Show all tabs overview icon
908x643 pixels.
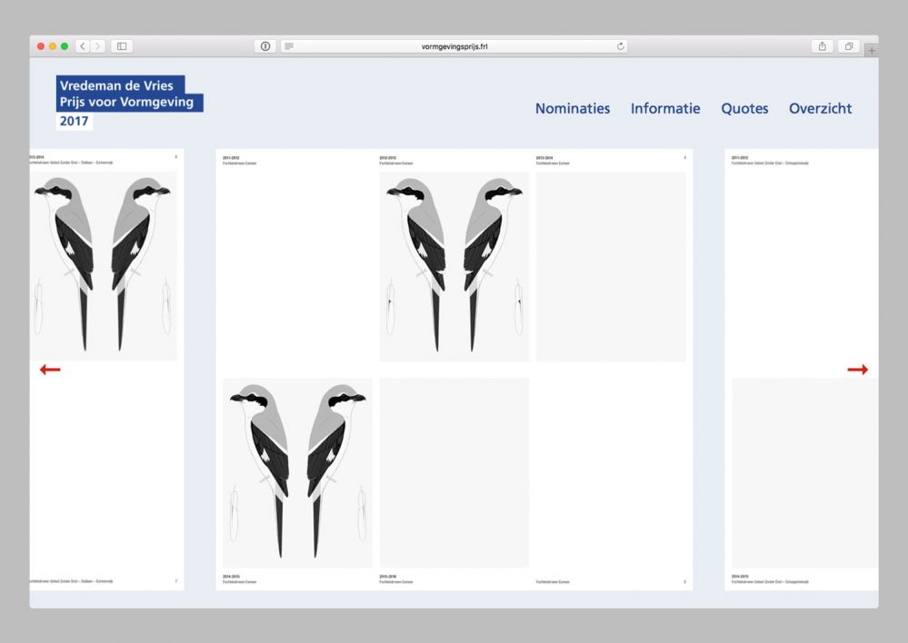[x=848, y=46]
